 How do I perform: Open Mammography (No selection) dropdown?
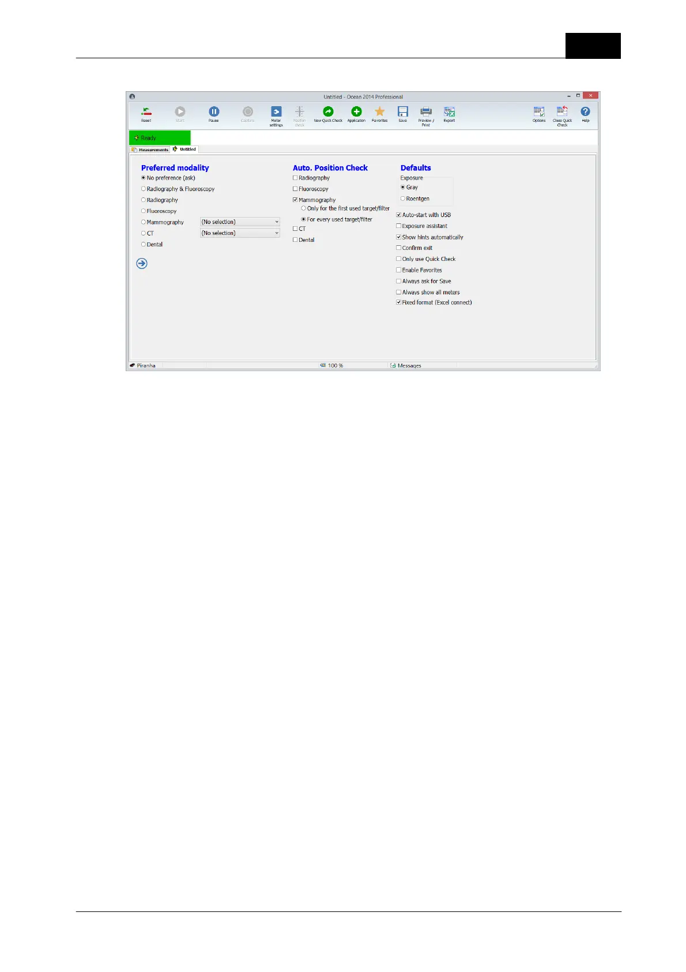pyautogui.click(x=240, y=222)
